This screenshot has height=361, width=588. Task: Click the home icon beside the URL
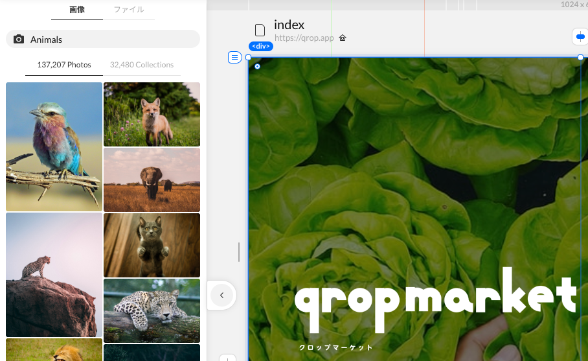click(x=343, y=38)
